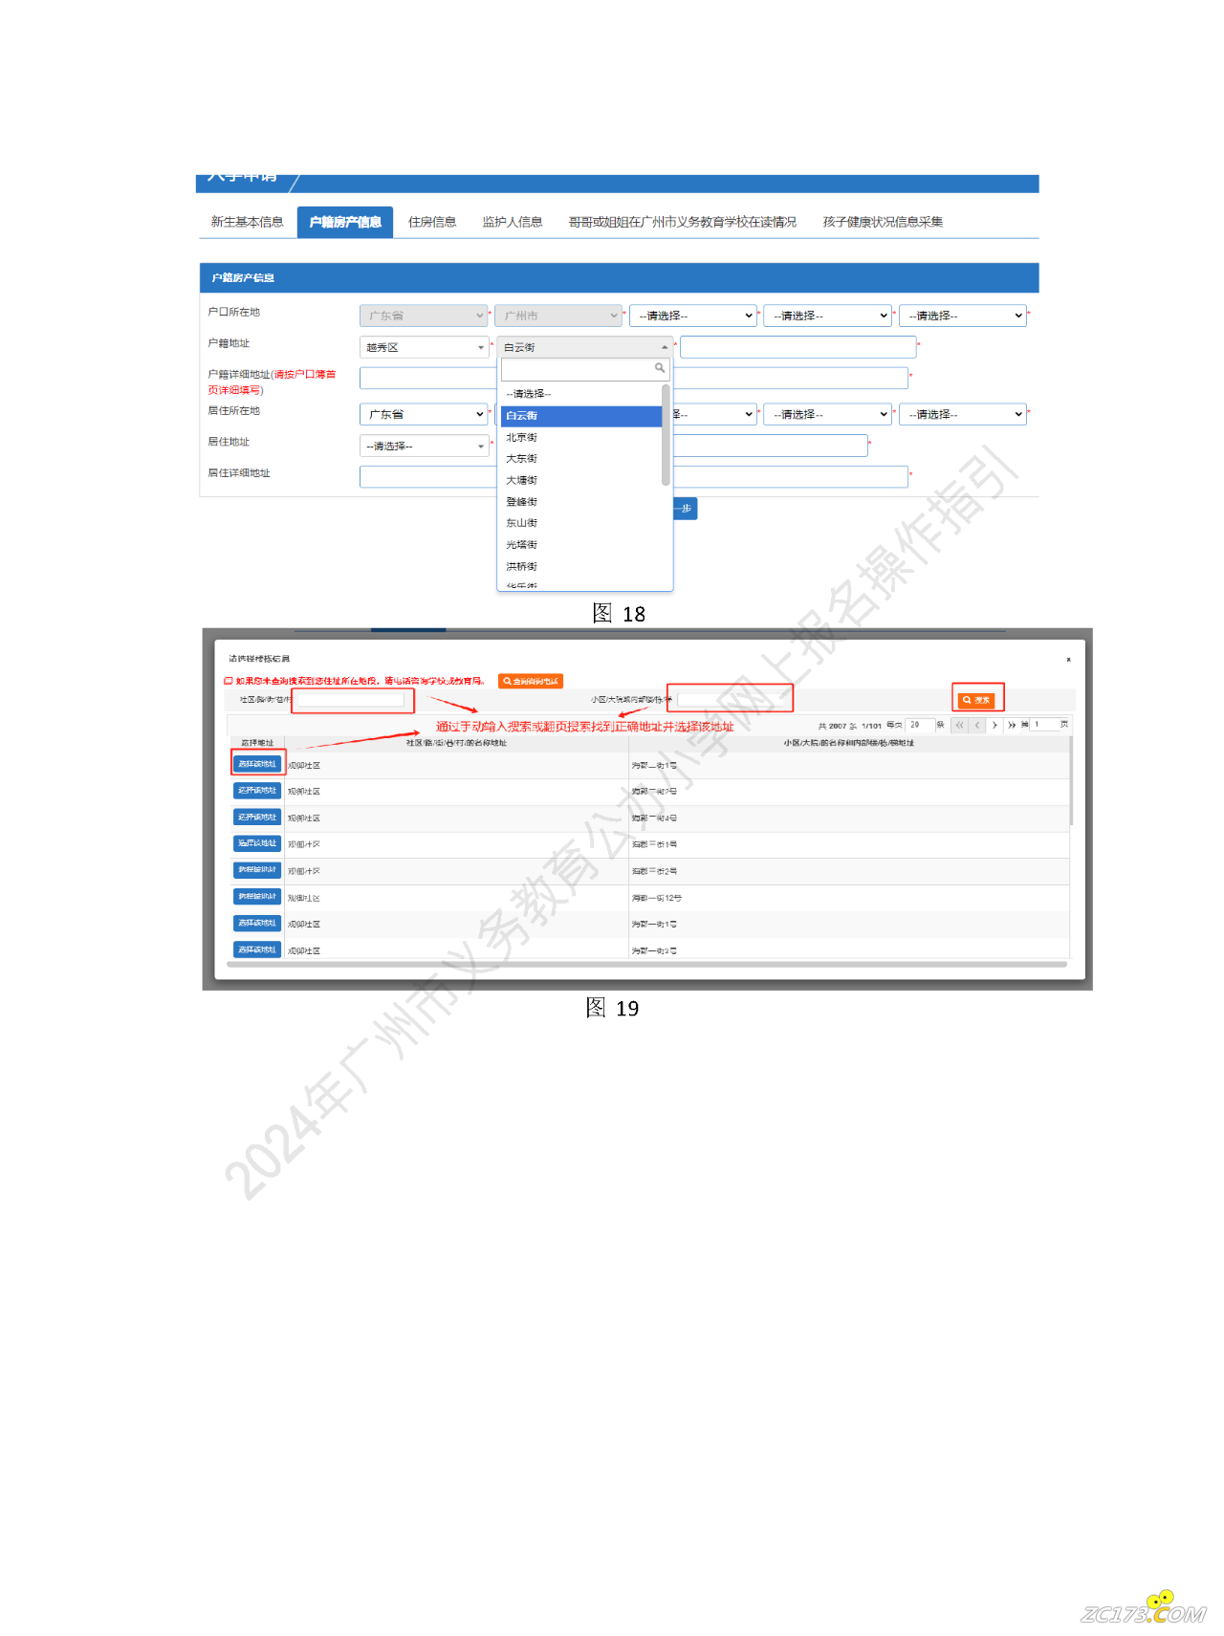
Task: Click the street dropdown list scrollbar
Action: [666, 435]
